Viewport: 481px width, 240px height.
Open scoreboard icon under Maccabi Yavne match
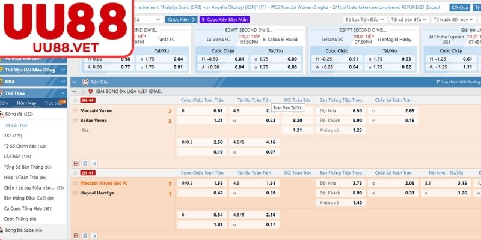[x=76, y=163]
